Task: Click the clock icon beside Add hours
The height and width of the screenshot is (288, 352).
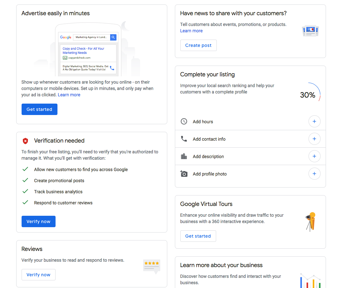Action: (184, 121)
